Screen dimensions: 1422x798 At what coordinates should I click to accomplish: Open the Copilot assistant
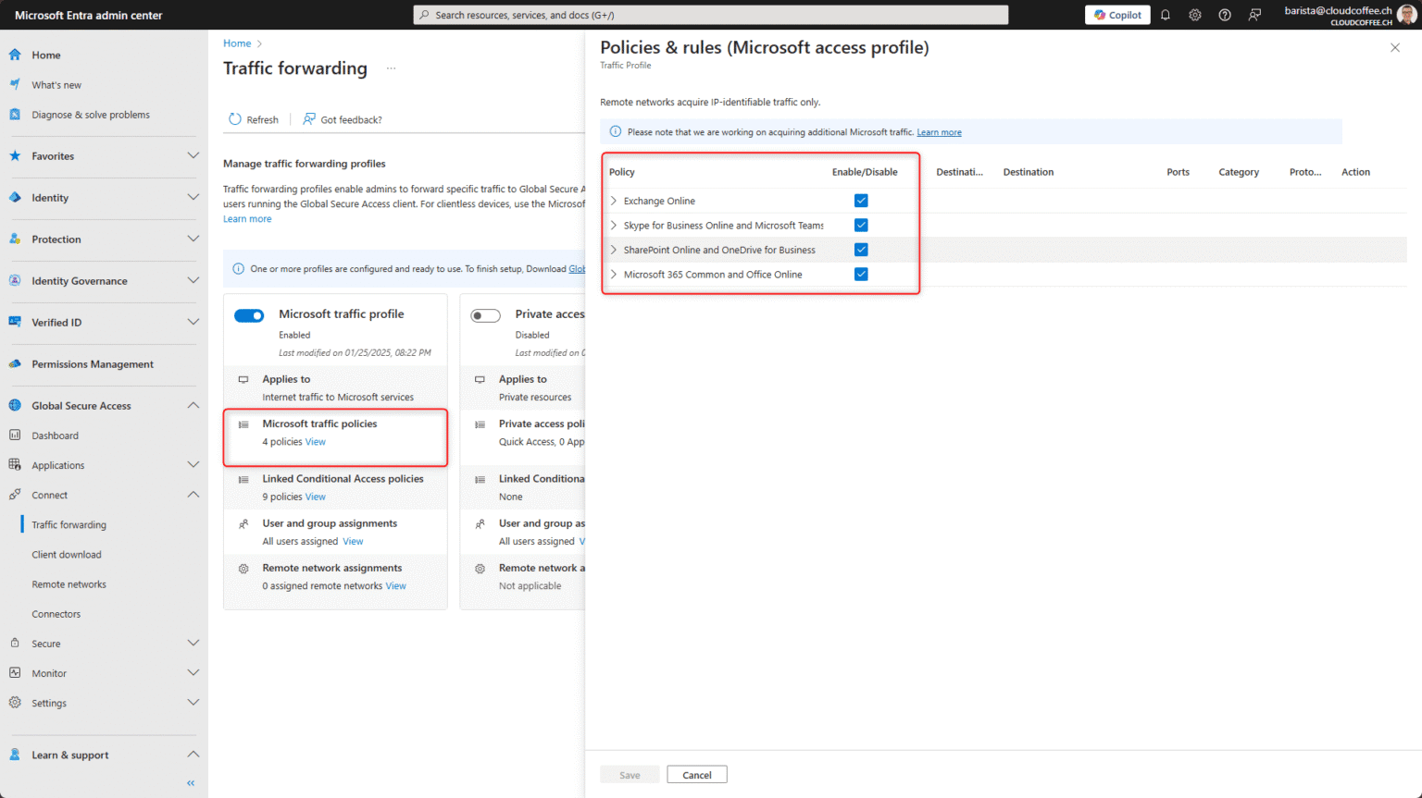[1116, 14]
